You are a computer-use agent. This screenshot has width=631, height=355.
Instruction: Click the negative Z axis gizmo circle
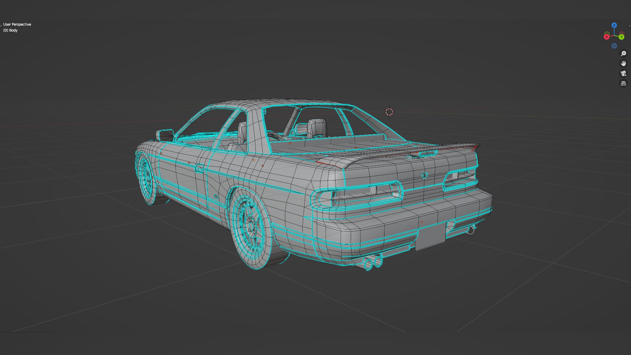614,46
